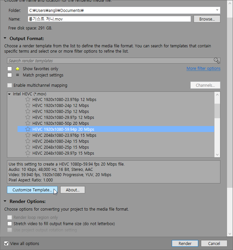Viewport: 233px width, 250px height.
Task: Click Browse... button
Action: (x=207, y=19)
